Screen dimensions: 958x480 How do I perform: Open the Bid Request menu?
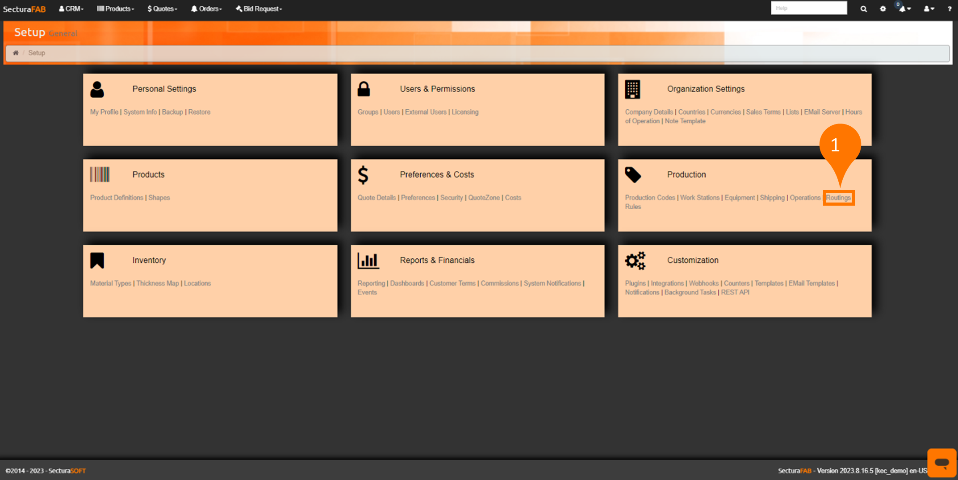coord(259,9)
